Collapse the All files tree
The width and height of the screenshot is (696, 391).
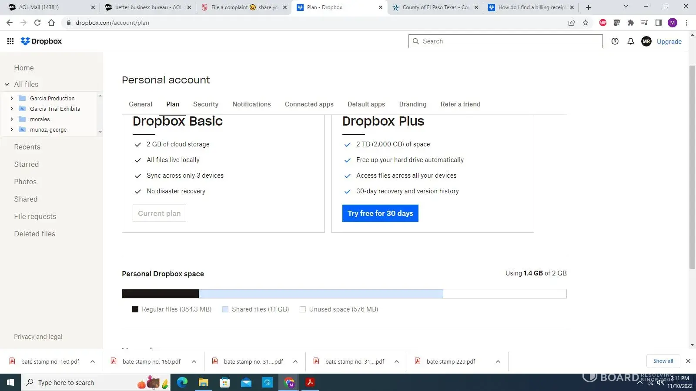click(7, 84)
